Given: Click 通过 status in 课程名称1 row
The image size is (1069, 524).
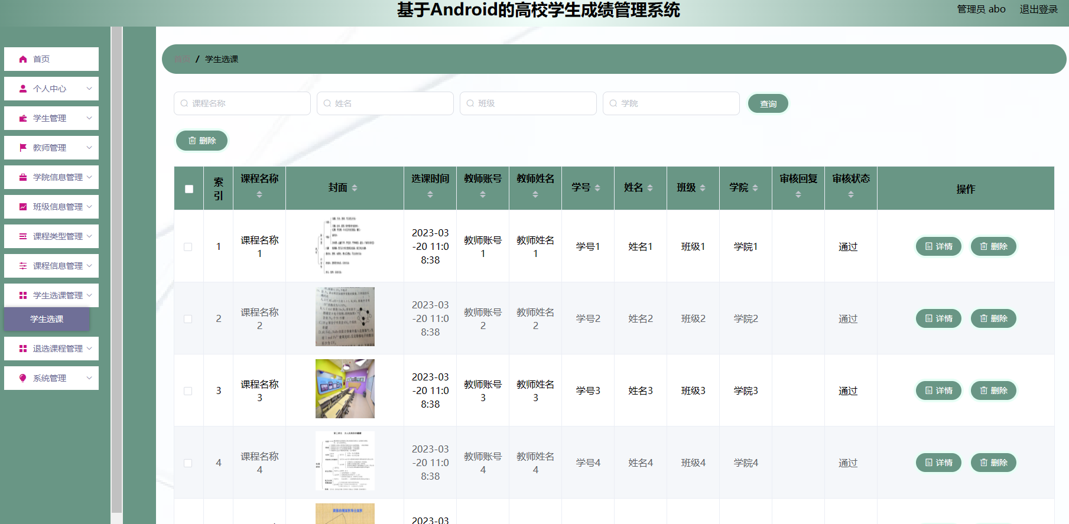Looking at the screenshot, I should coord(848,247).
